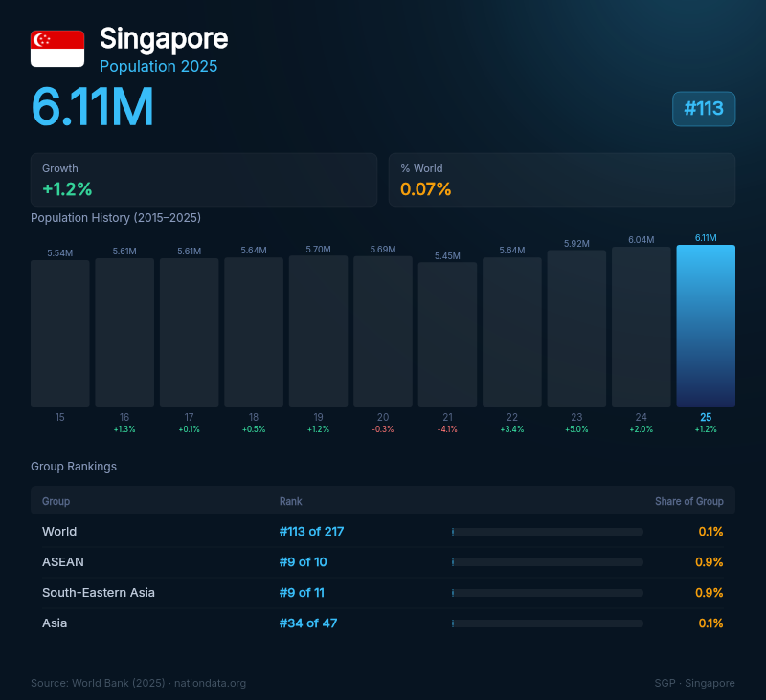Viewport: 766px width, 700px height.
Task: Click the #9 of 10 rank
Action: pos(303,562)
